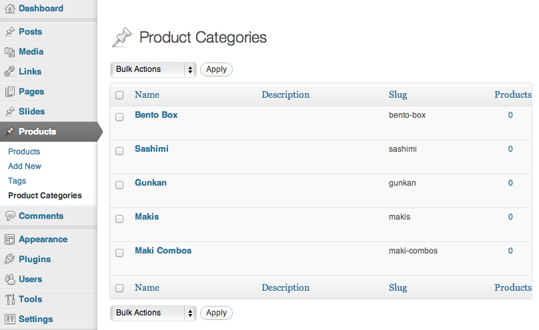Click the pushpin icon beside Product Categories heading
The image size is (539, 330).
pos(122,37)
